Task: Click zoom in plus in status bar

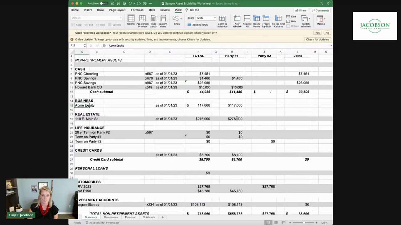Action: click(x=316, y=222)
